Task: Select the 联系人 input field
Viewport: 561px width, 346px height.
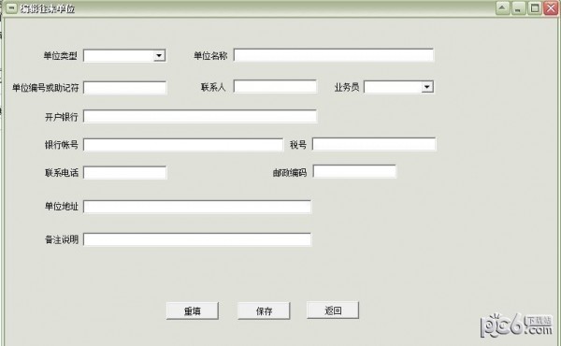Action: (275, 86)
